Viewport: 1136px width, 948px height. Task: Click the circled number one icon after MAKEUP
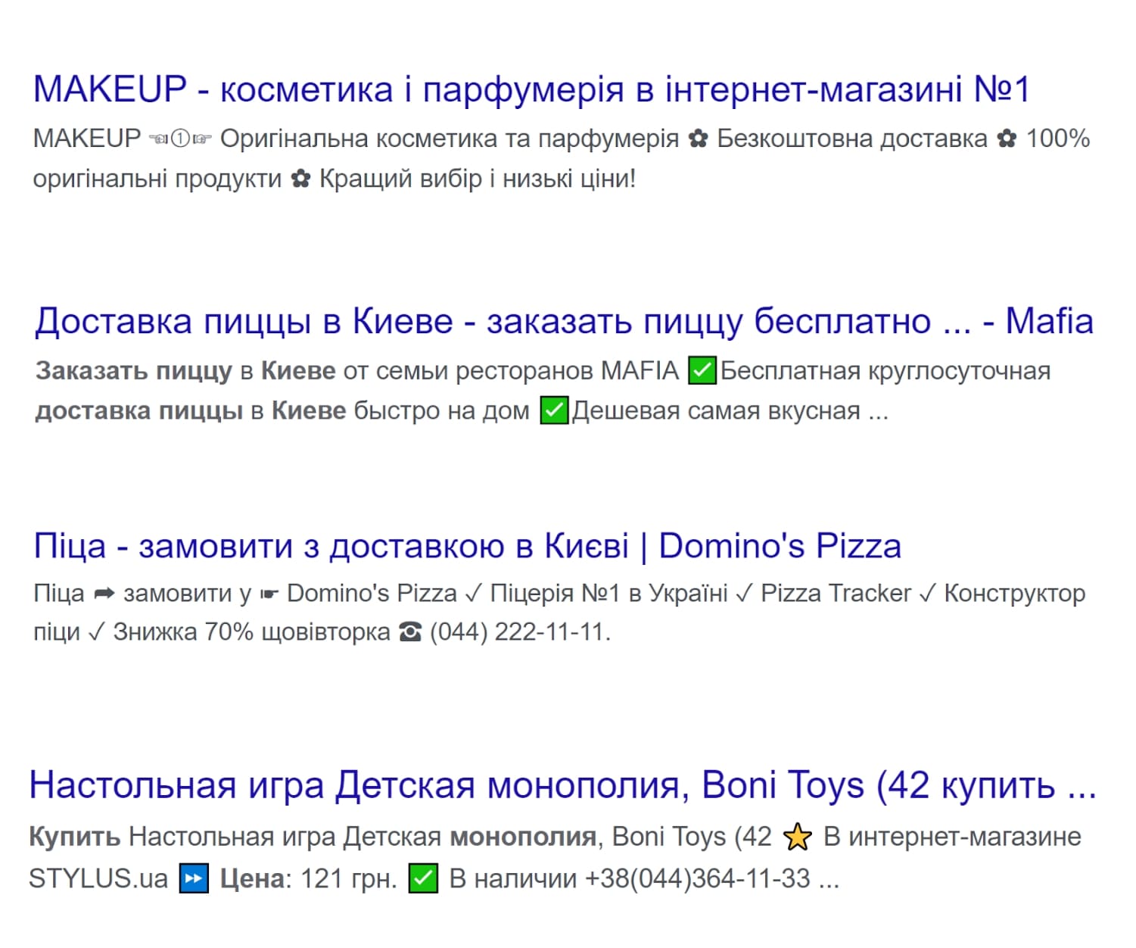[180, 139]
